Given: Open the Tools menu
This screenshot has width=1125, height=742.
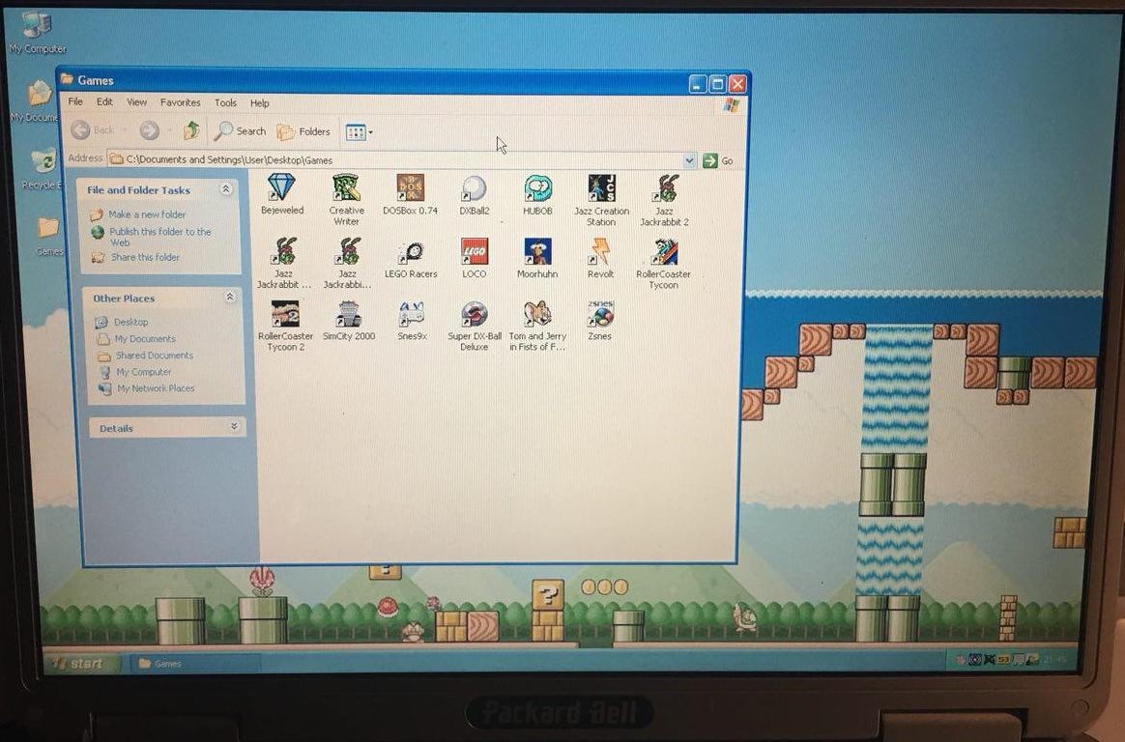Looking at the screenshot, I should tap(225, 103).
